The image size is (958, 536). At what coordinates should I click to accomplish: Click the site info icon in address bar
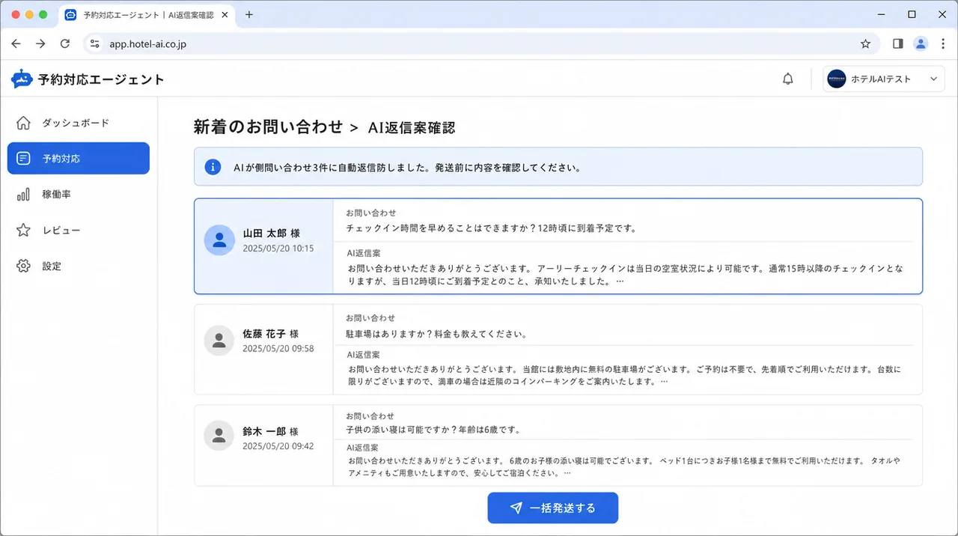pos(94,44)
